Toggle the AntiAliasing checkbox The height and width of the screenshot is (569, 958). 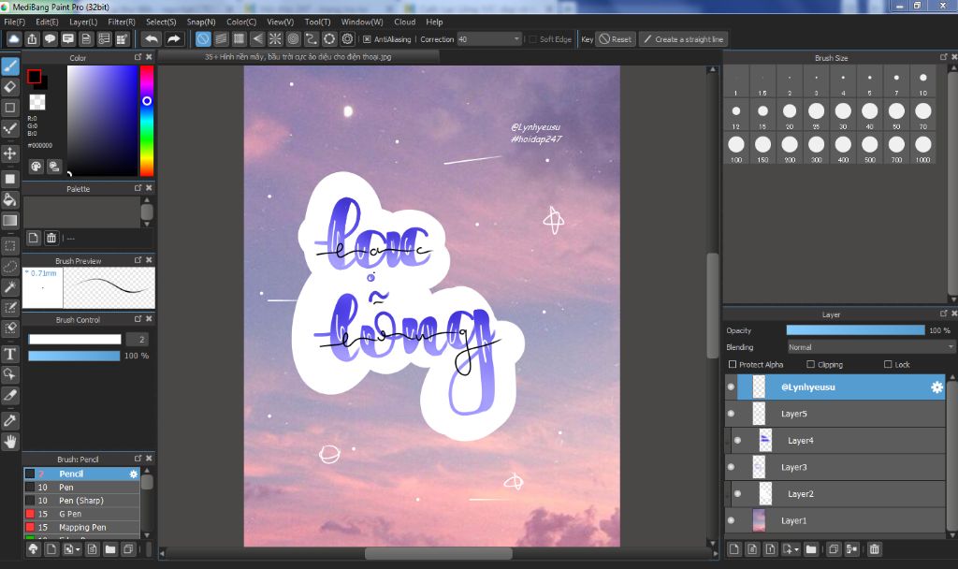367,39
